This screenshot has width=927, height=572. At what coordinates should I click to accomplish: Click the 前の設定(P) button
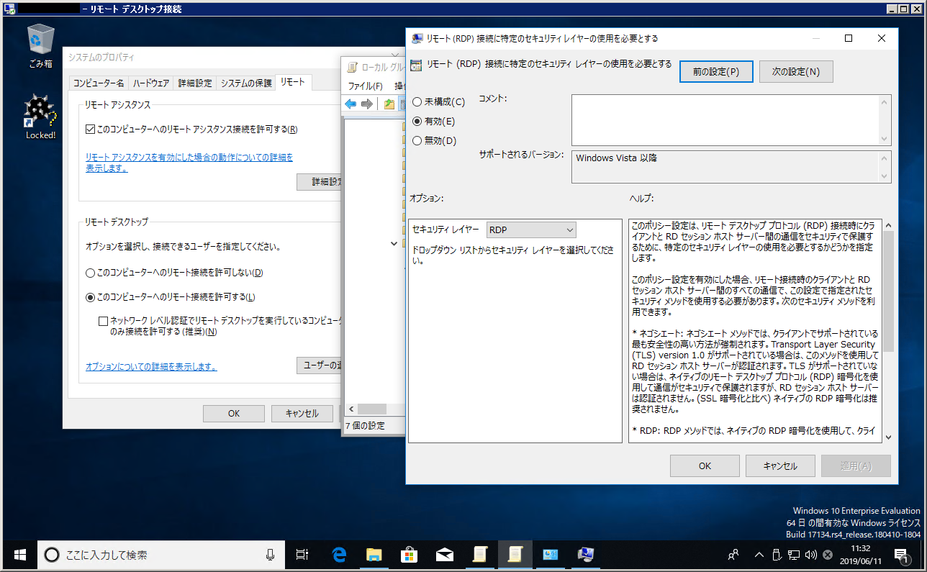tap(716, 72)
